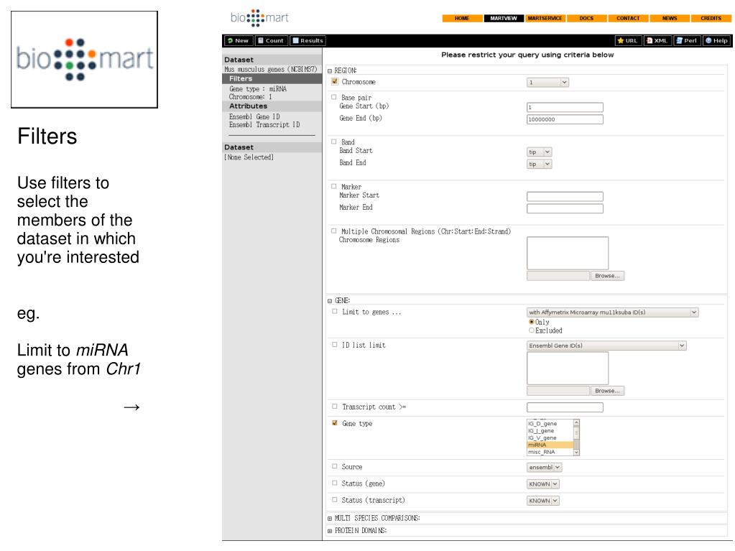Select IG_J_gene in Gene type list
735x551 pixels.
pos(550,430)
